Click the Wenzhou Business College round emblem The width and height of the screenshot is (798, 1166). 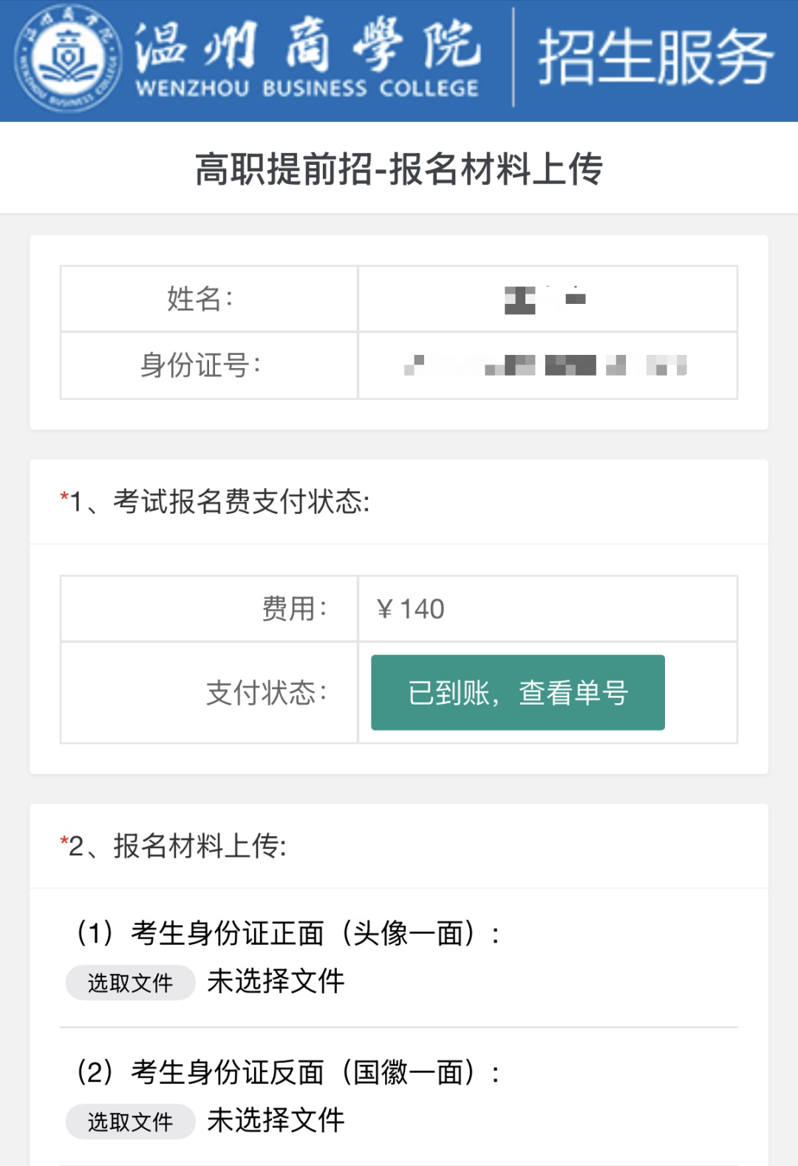coord(68,59)
